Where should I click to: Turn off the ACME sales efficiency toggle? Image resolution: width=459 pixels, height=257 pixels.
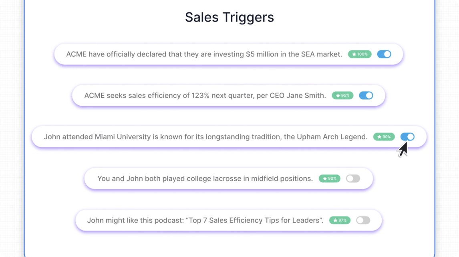366,96
